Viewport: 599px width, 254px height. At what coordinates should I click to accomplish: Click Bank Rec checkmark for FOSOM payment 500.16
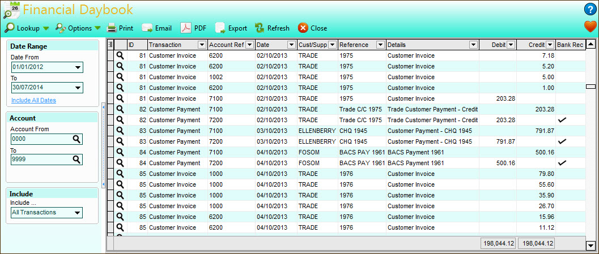[x=562, y=163]
